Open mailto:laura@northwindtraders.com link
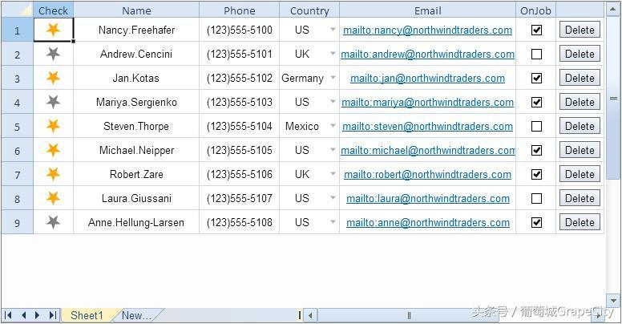622x324 pixels. tap(428, 199)
